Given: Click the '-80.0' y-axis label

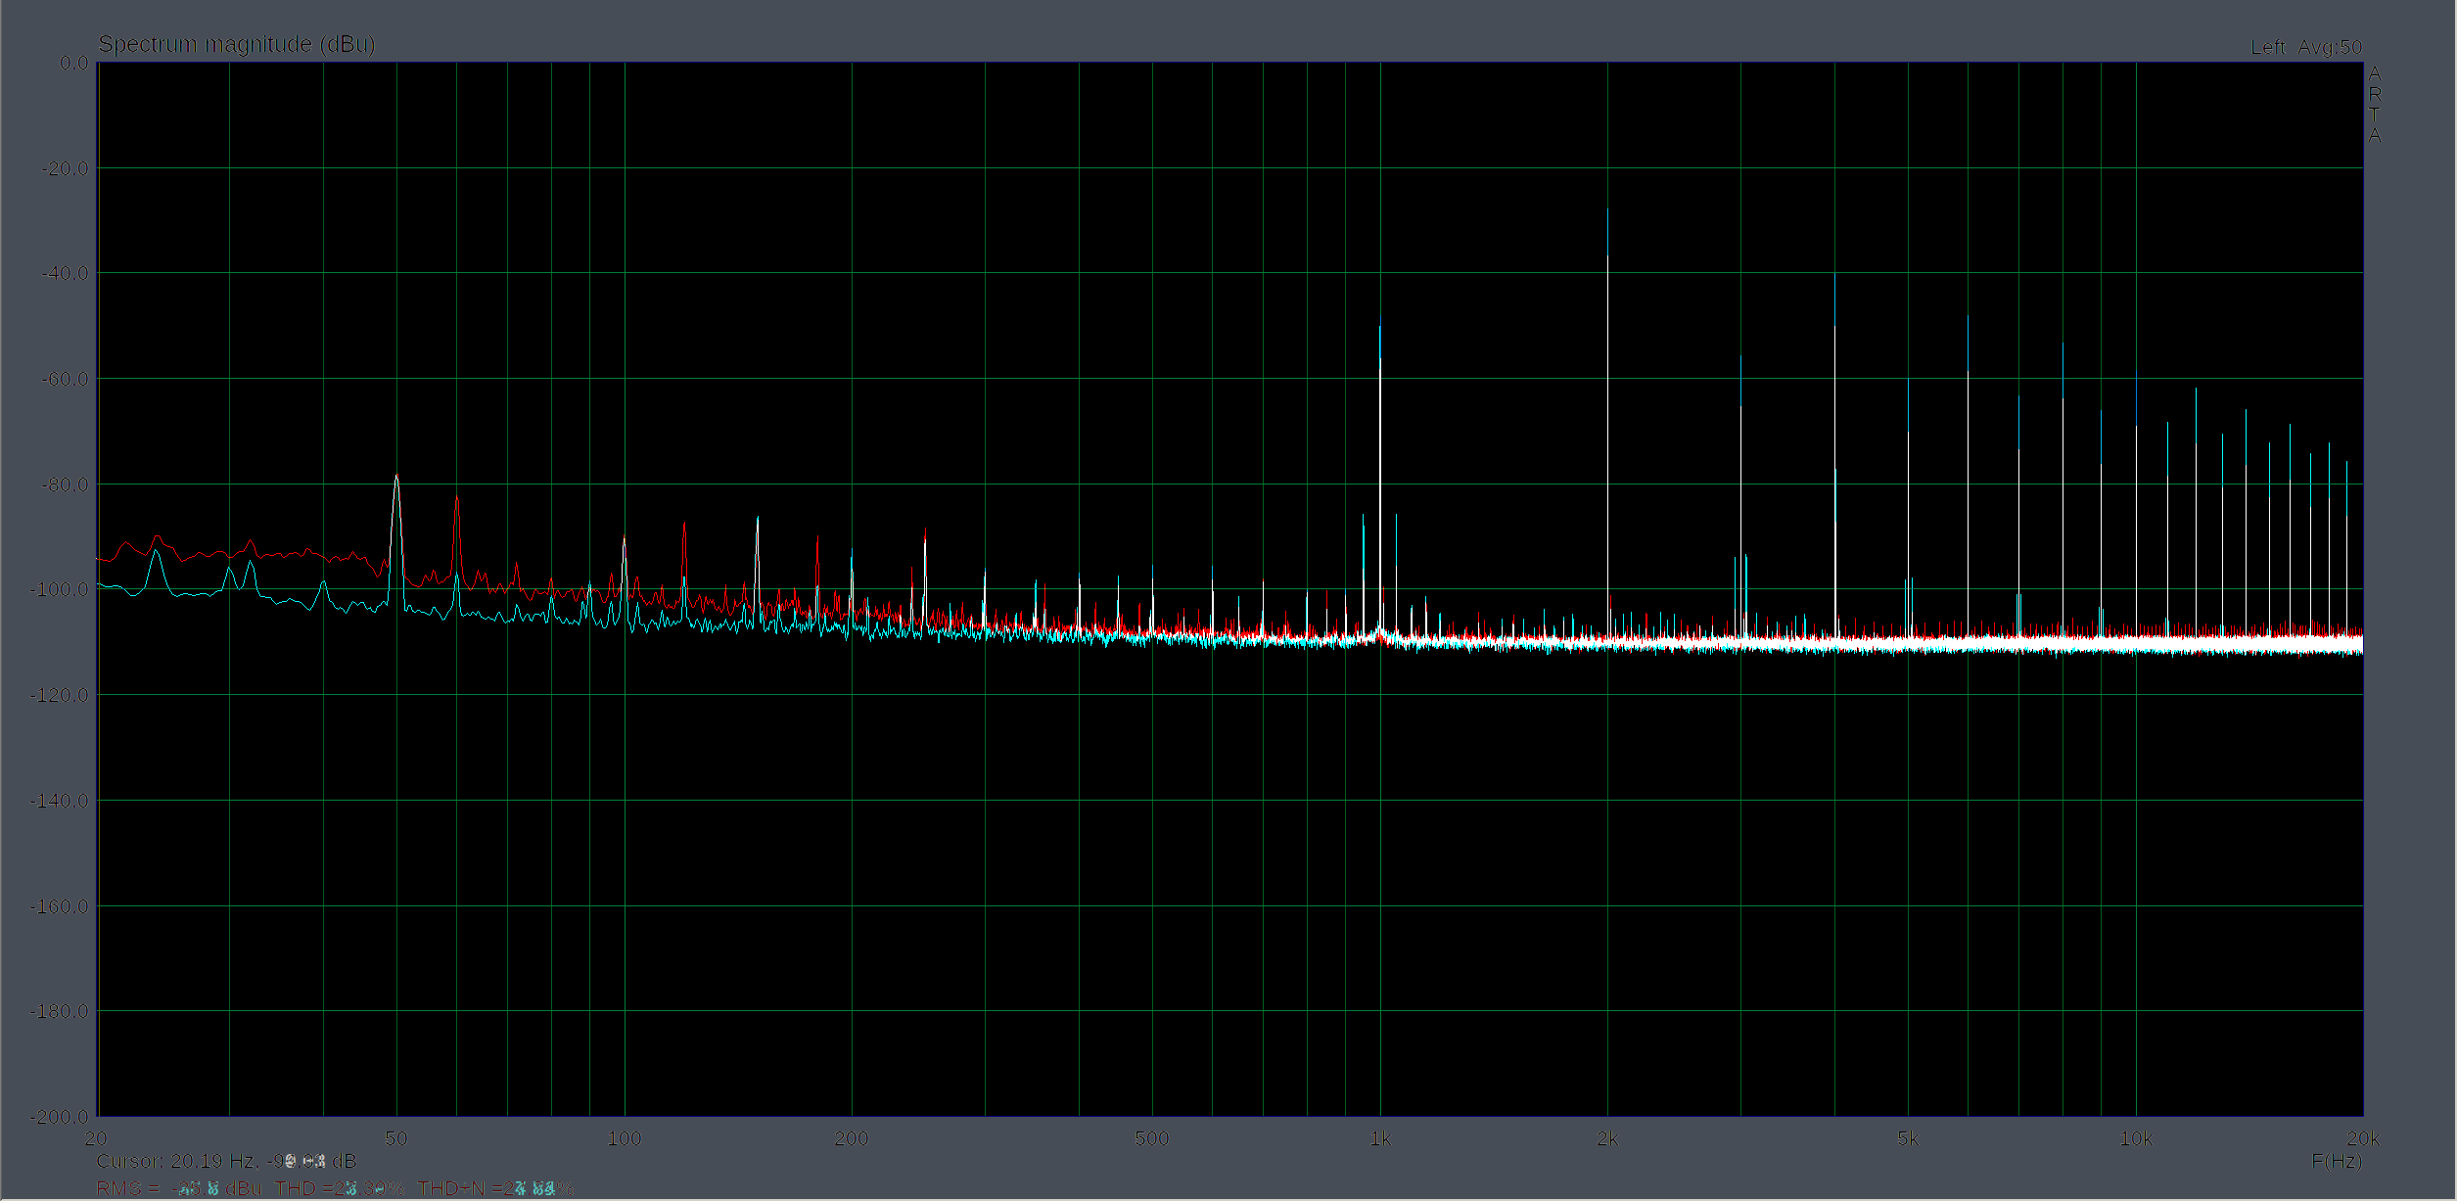Looking at the screenshot, I should 65,485.
